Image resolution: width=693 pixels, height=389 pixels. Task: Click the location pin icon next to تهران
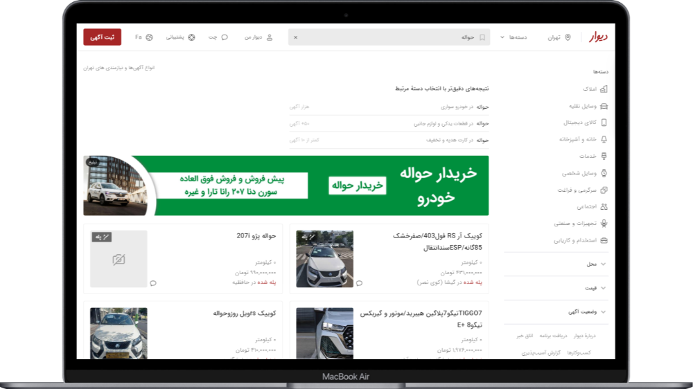(568, 37)
